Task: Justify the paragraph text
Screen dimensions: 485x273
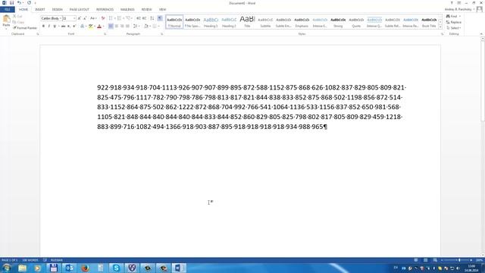Action: 127,27
